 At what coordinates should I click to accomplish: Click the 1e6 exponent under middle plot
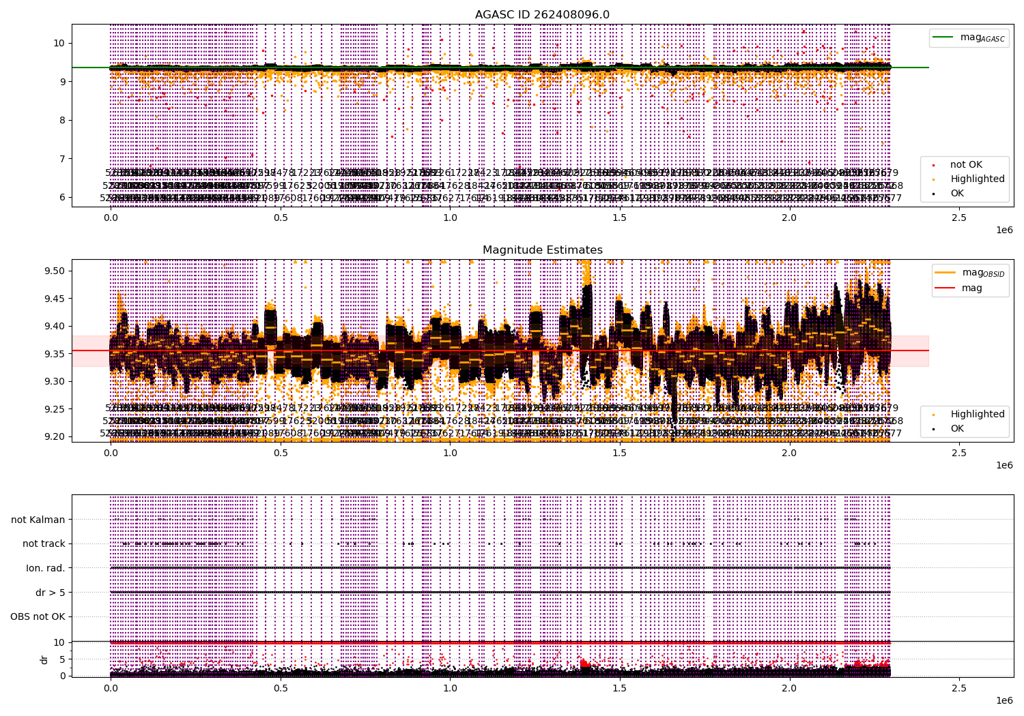1004,465
